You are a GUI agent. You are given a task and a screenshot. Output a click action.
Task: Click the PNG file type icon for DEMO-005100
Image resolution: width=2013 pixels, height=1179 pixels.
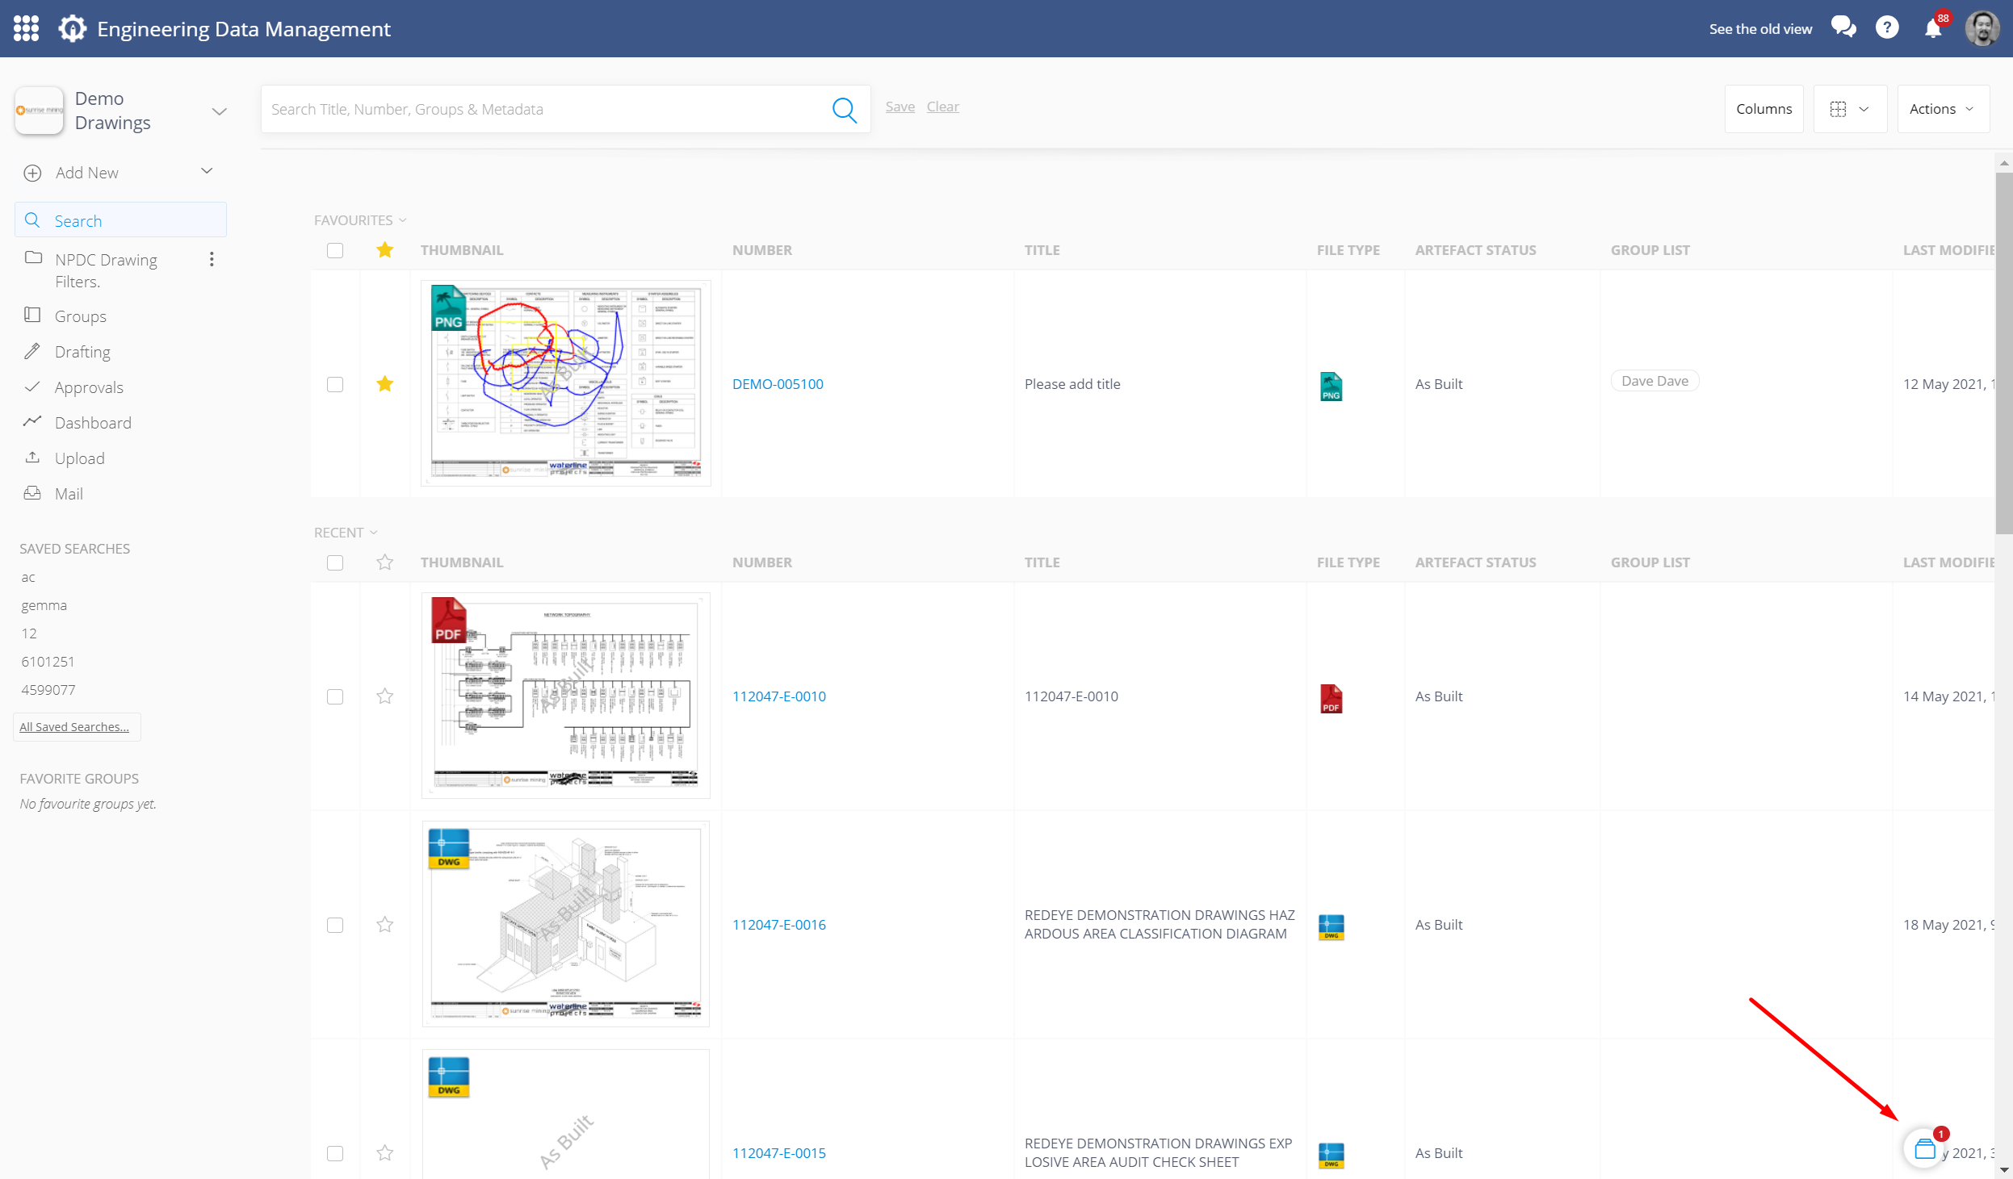point(1331,387)
